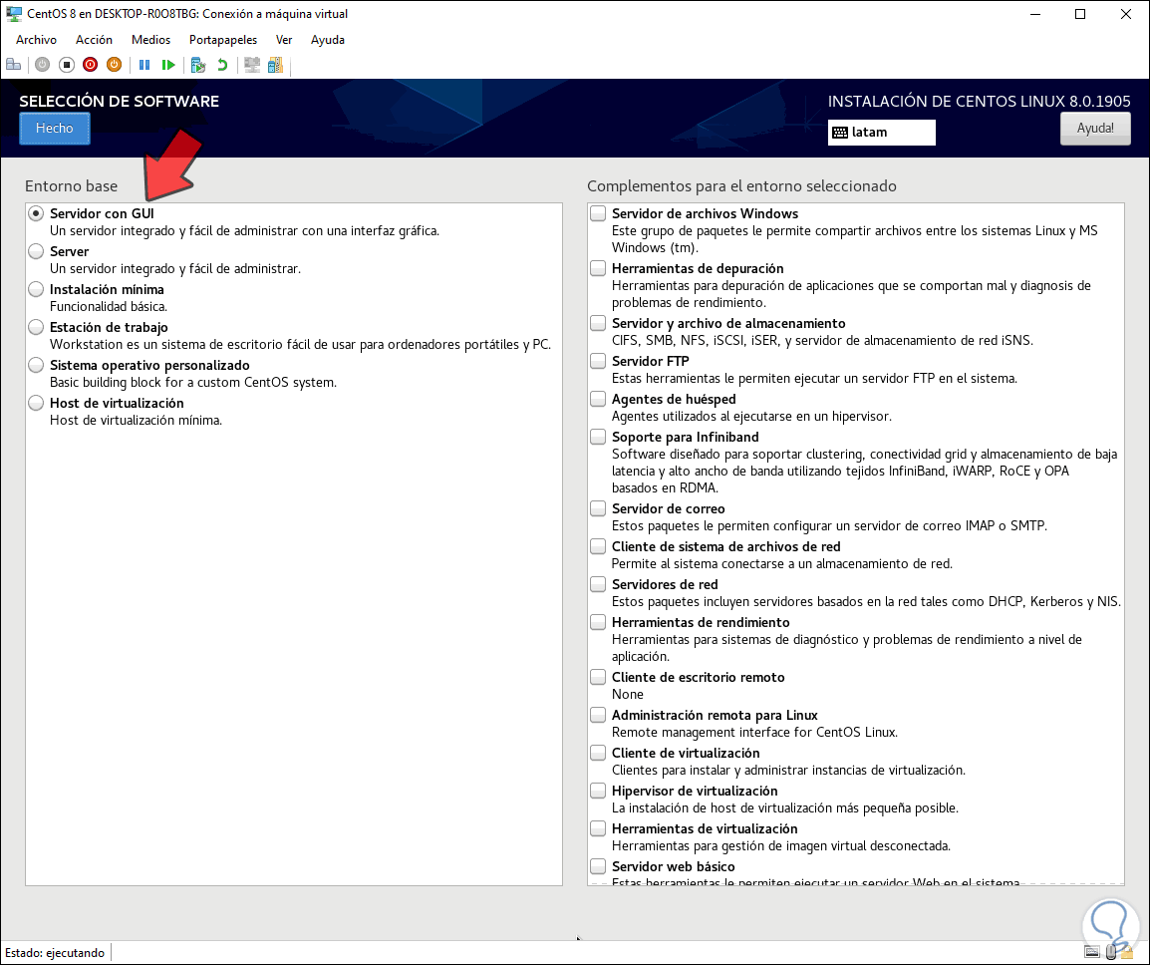This screenshot has width=1150, height=965.
Task: Select Sistema operativo personalizado radio button
Action: (x=36, y=365)
